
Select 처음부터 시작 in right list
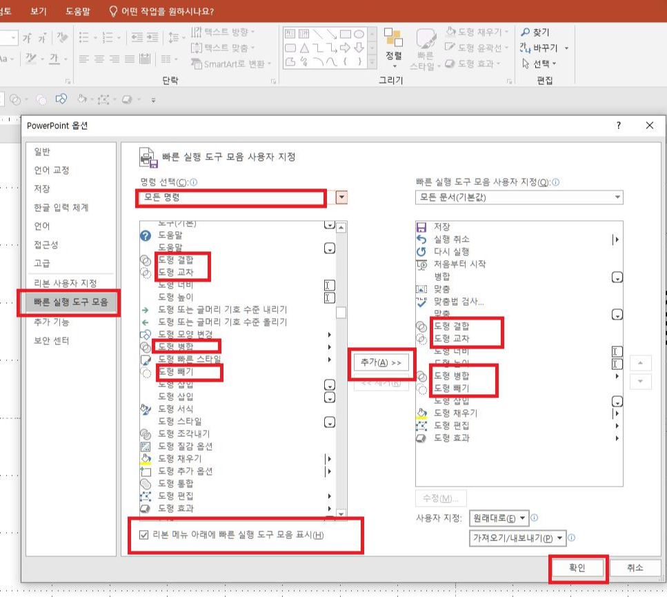click(x=519, y=264)
